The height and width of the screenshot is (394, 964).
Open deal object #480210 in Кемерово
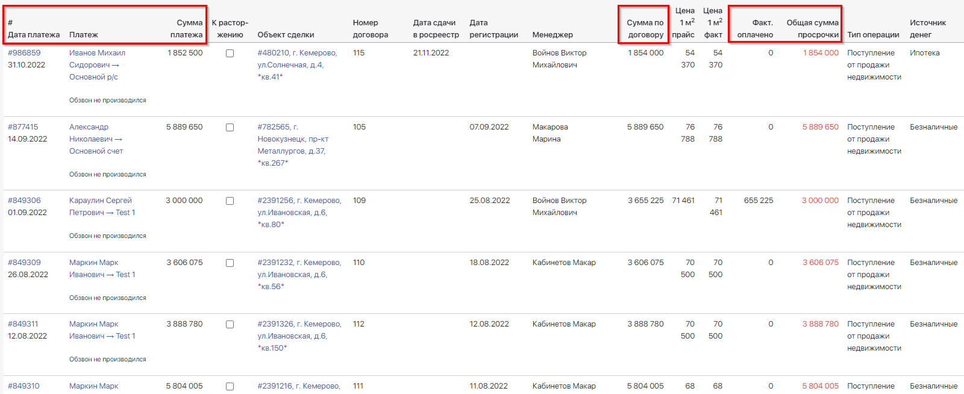click(x=297, y=53)
